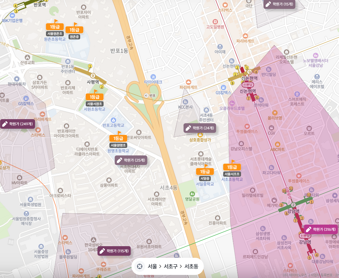Open the 학원가 (24개) academy label
The height and width of the screenshot is (278, 339).
click(x=200, y=128)
